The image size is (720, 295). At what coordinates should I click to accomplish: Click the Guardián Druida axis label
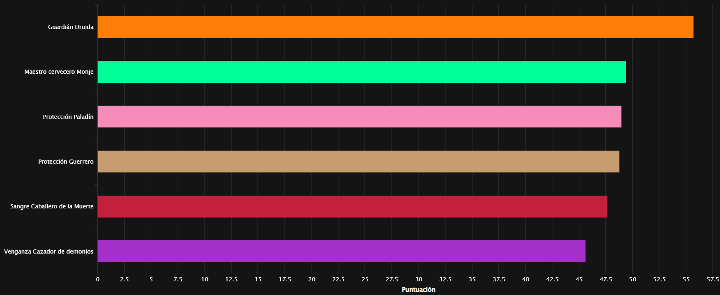click(71, 27)
